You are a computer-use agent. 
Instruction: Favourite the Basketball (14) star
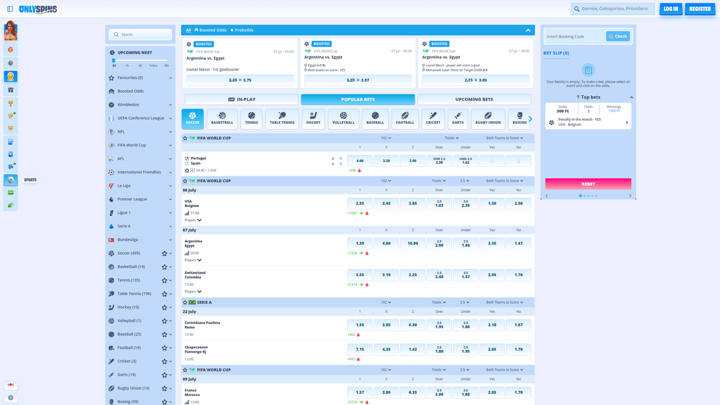(x=164, y=266)
